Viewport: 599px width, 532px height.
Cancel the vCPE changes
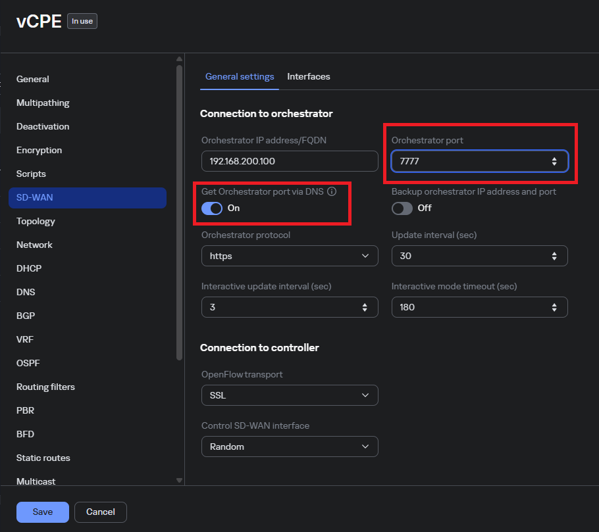(x=101, y=512)
